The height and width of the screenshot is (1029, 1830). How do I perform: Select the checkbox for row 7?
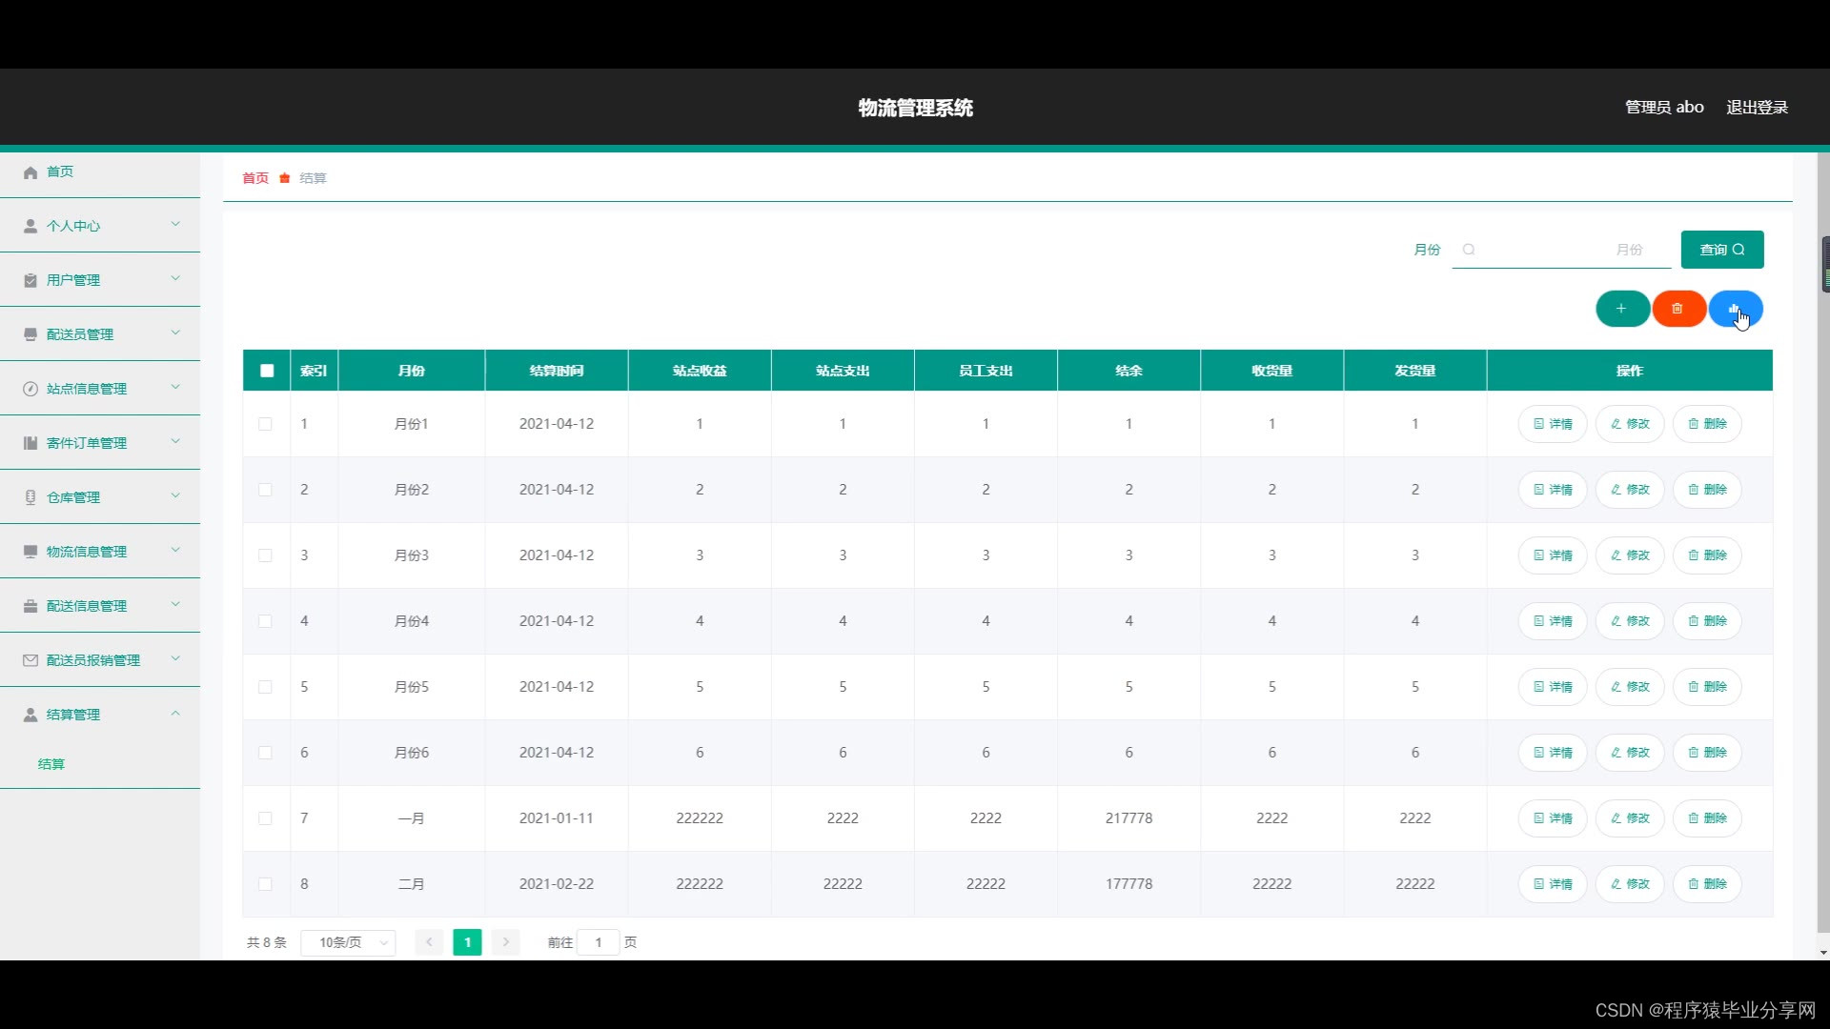click(x=265, y=818)
